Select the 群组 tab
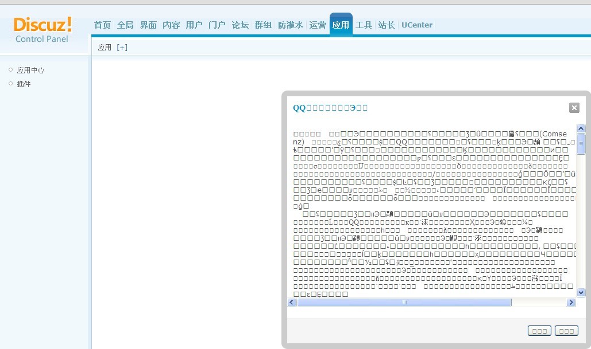 point(263,25)
